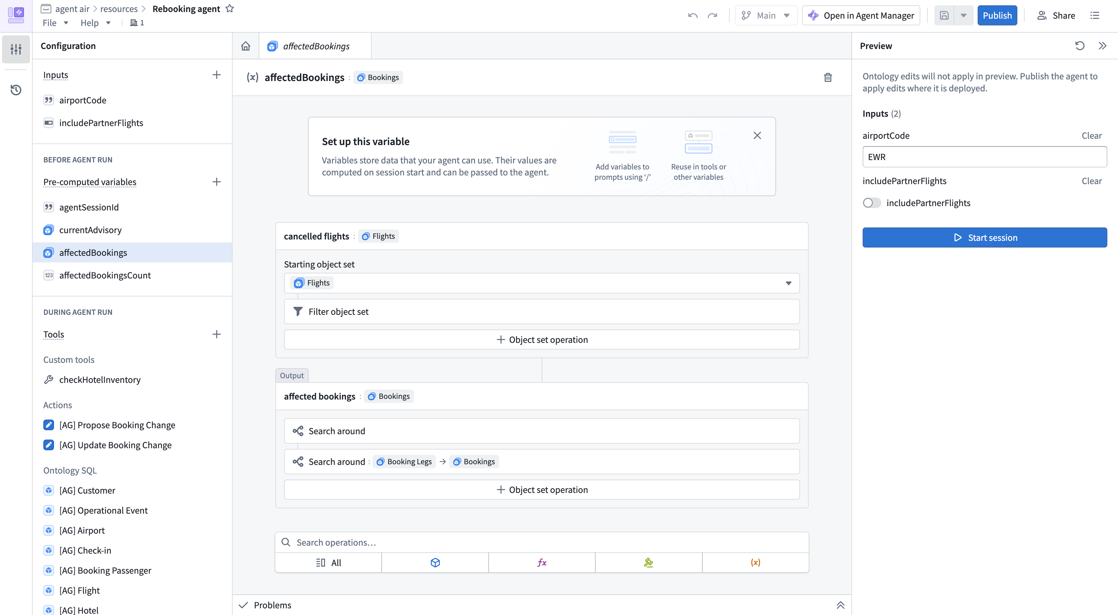Focus the Search operations field
This screenshot has height=615, width=1118.
point(541,543)
